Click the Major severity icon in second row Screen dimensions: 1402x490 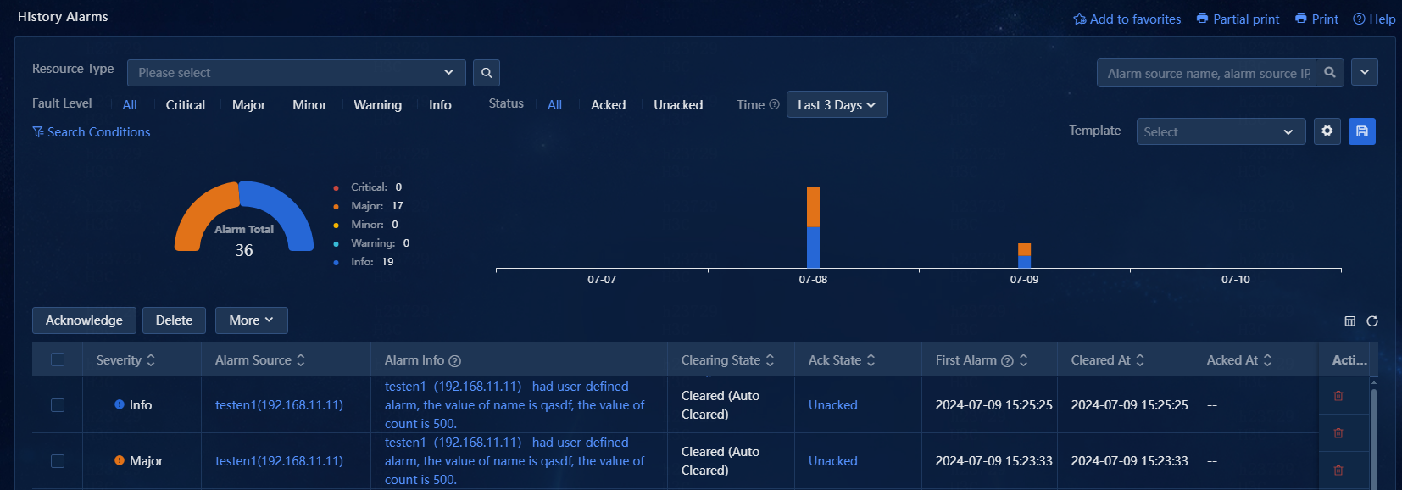pyautogui.click(x=120, y=460)
